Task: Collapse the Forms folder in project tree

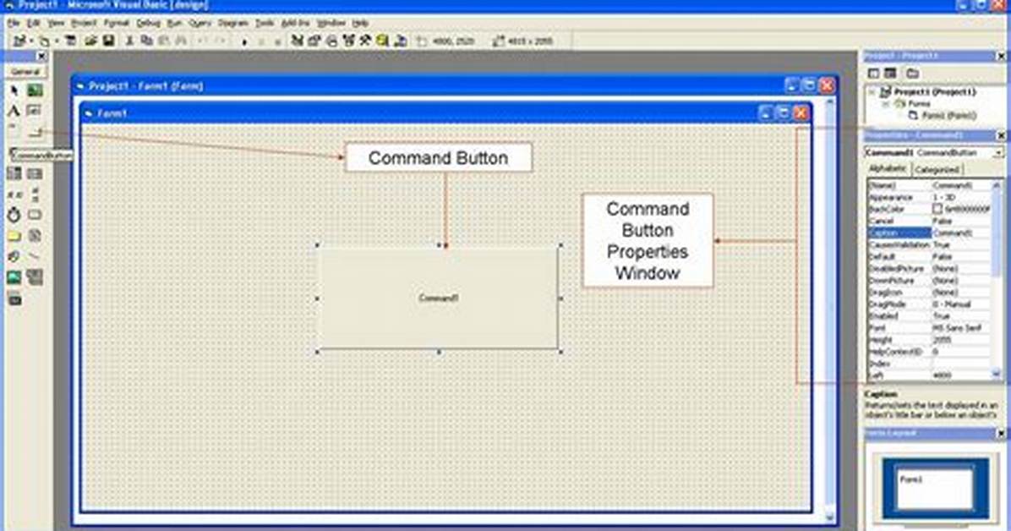Action: click(x=886, y=104)
